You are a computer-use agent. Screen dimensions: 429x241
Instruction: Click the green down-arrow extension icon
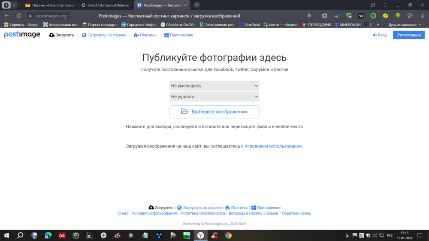point(398,16)
